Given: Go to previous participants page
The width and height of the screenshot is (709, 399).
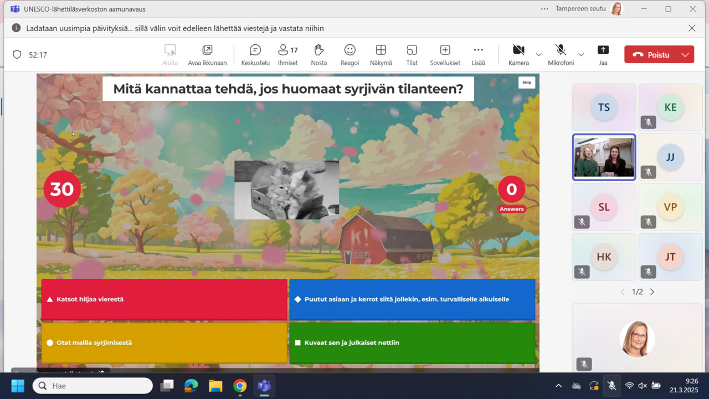Looking at the screenshot, I should point(623,292).
